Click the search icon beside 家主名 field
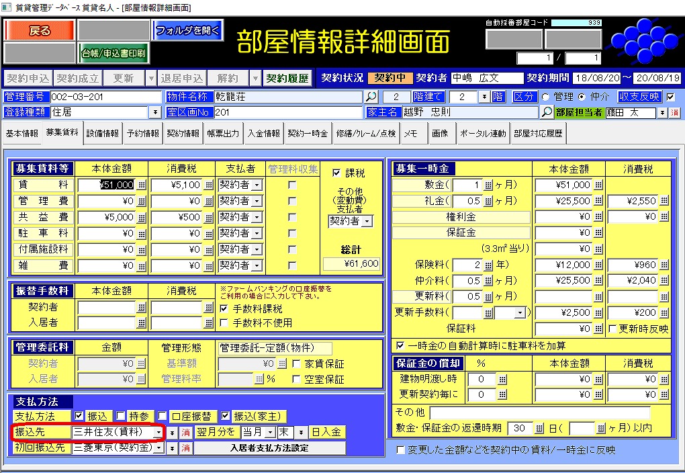This screenshot has height=473, width=685. (x=547, y=112)
